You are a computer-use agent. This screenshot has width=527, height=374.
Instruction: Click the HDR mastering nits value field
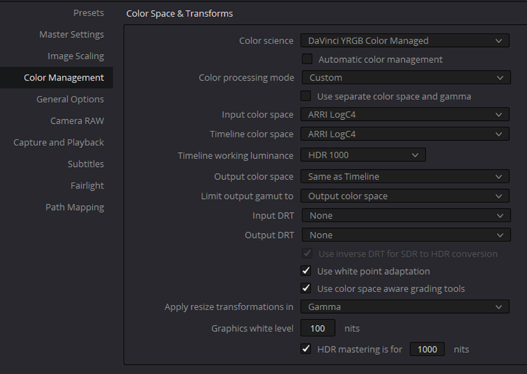pyautogui.click(x=427, y=349)
